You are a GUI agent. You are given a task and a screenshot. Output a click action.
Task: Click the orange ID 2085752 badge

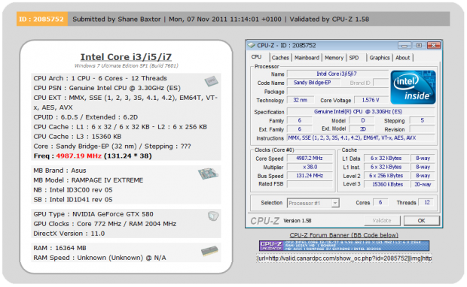41,19
